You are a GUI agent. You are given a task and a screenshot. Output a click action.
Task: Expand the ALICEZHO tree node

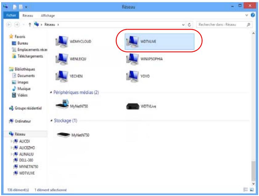click(11, 148)
